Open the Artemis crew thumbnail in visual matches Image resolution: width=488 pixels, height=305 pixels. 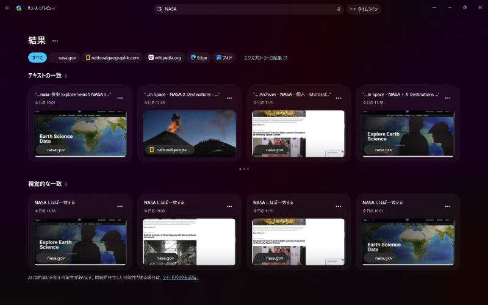[x=298, y=242]
